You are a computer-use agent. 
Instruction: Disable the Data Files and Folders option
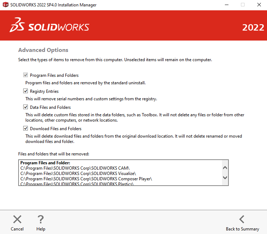coord(26,107)
